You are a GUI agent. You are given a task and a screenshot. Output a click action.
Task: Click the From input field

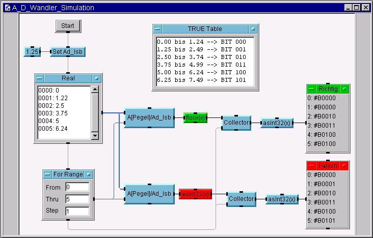click(77, 187)
